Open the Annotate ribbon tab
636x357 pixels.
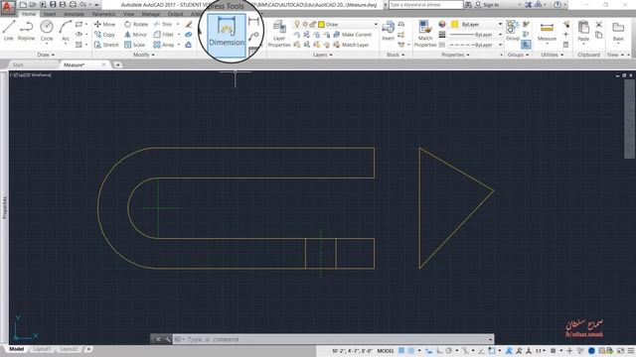pos(74,14)
